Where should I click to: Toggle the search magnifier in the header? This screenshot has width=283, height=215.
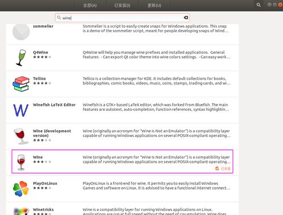[x=259, y=5]
